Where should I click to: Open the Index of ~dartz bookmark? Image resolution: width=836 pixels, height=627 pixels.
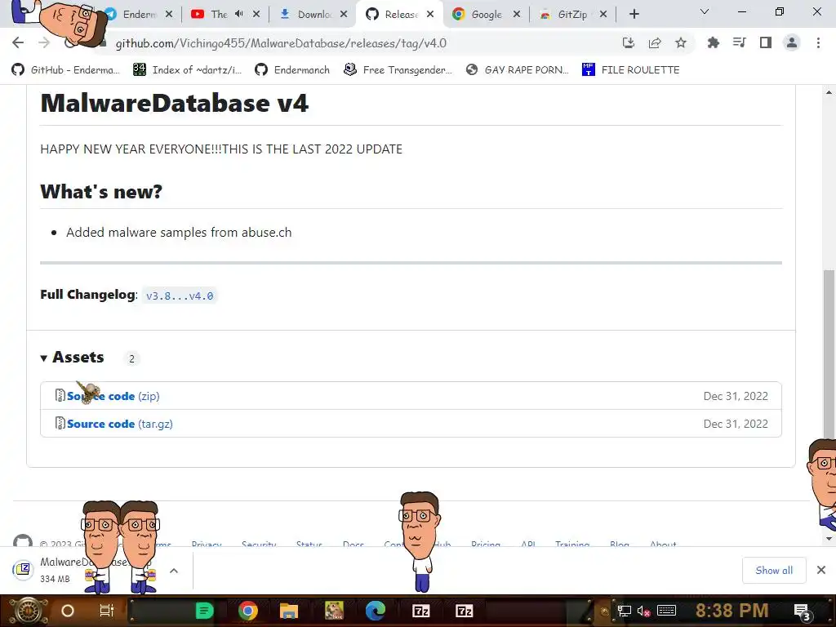187,70
